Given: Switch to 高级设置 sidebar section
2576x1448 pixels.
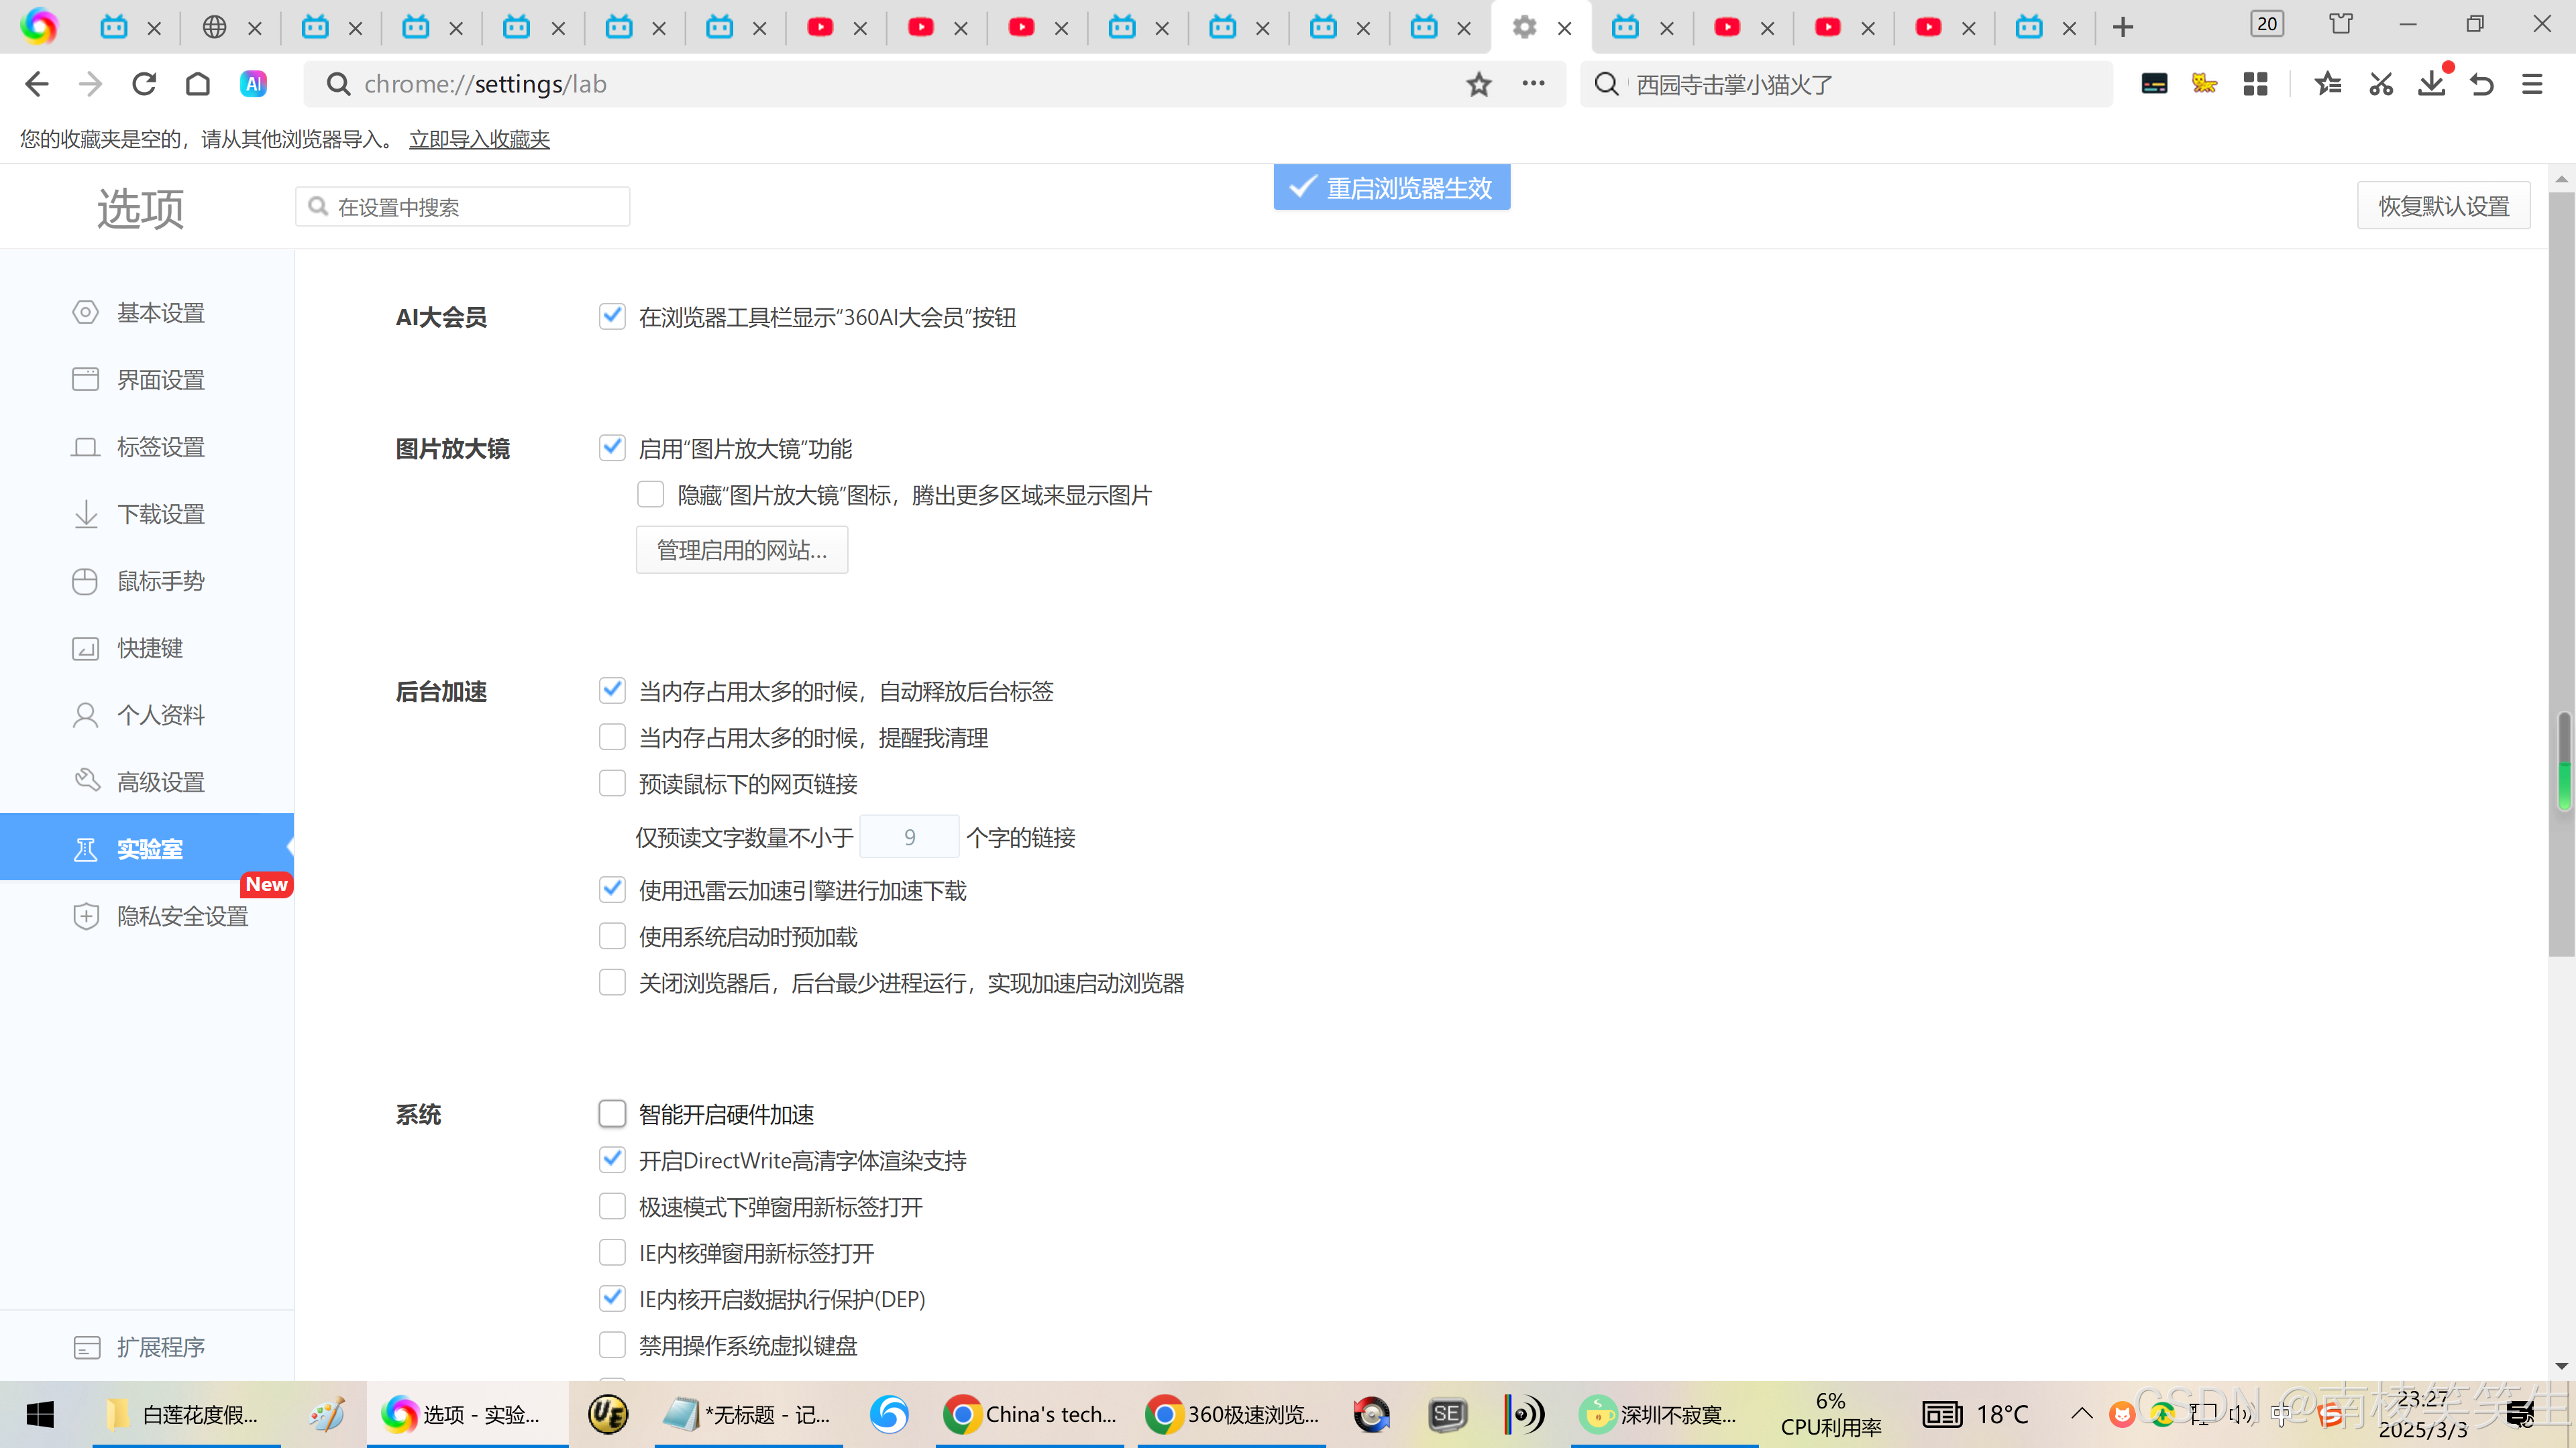Looking at the screenshot, I should point(160,782).
